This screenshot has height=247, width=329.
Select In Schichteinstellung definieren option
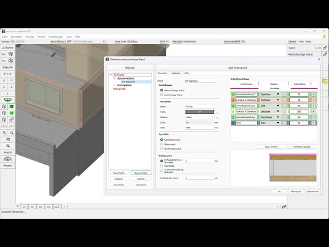(x=162, y=171)
